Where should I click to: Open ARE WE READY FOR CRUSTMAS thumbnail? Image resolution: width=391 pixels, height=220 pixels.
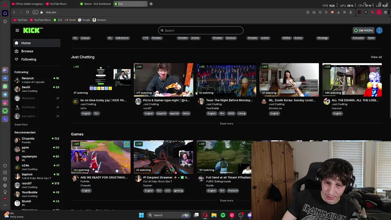click(x=100, y=157)
